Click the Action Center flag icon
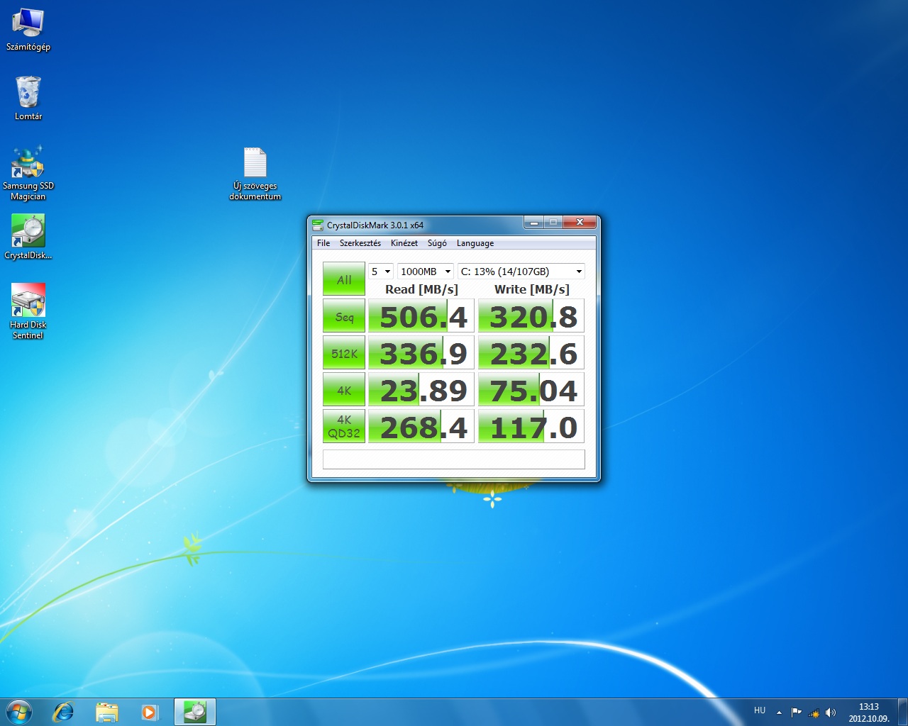Screen dimensions: 908x726 [x=796, y=712]
